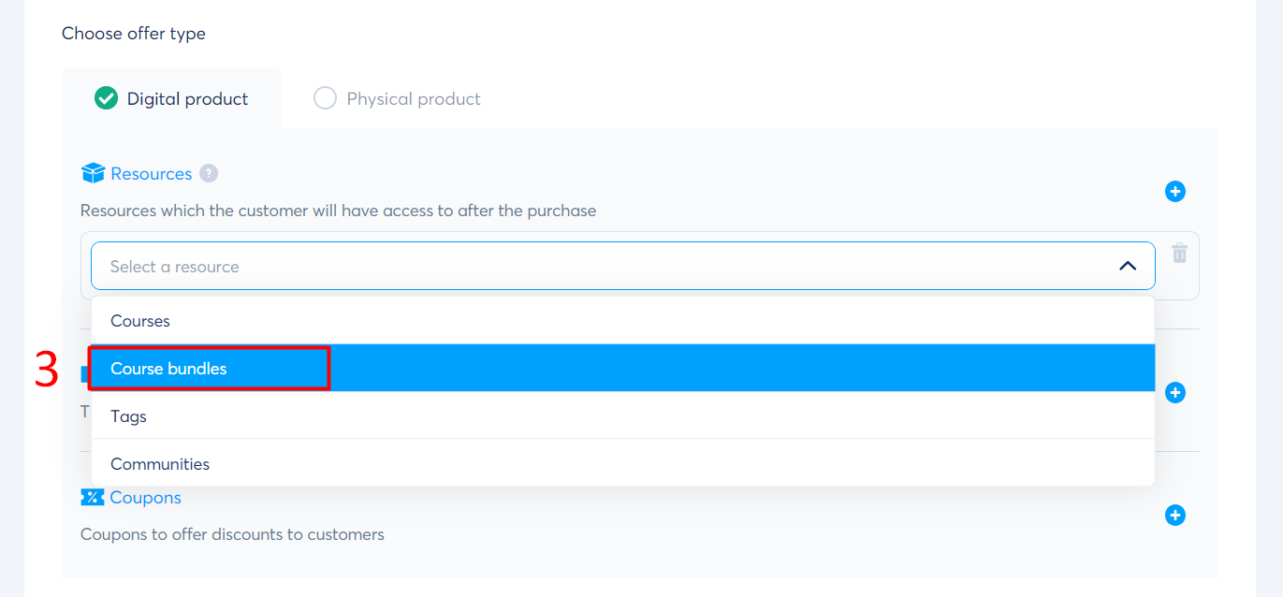The width and height of the screenshot is (1283, 597).
Task: Select Communities from the resource list
Action: [160, 462]
